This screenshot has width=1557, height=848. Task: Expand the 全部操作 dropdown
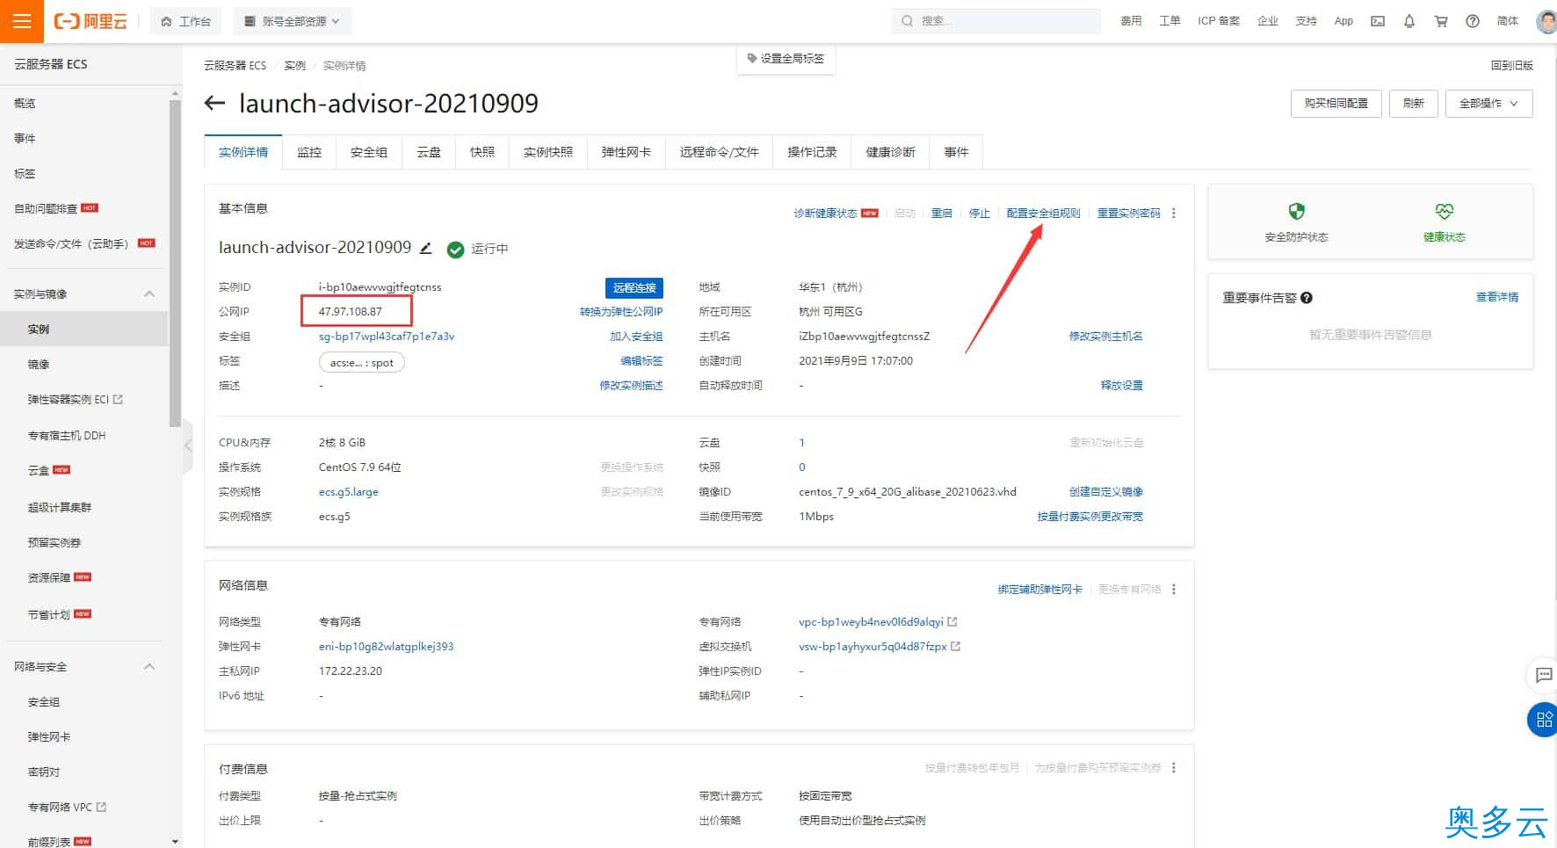(1489, 104)
